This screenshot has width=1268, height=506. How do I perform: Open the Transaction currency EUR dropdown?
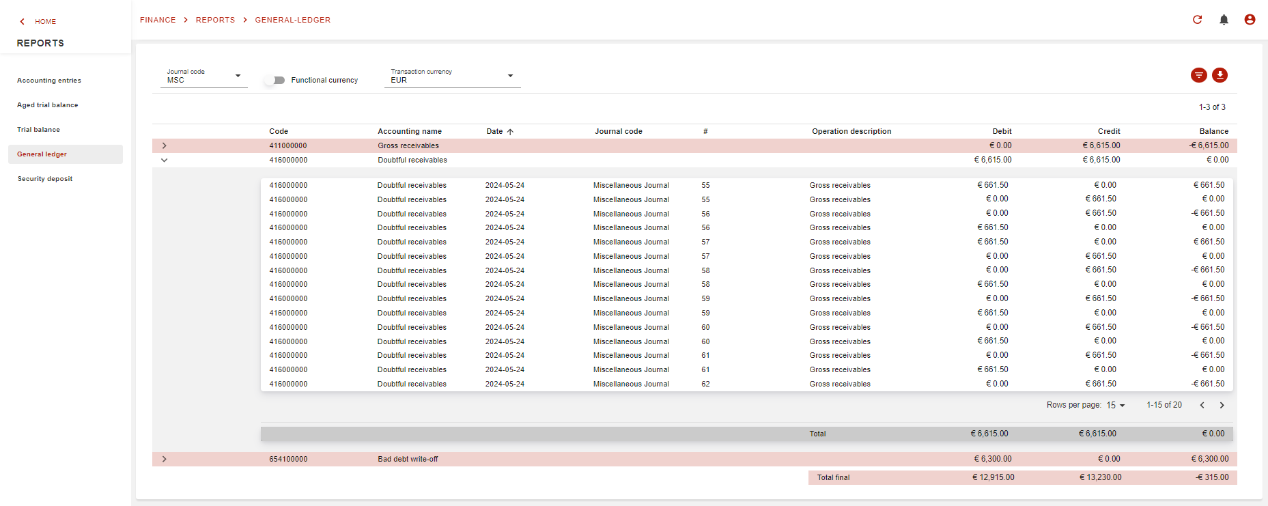coord(452,76)
